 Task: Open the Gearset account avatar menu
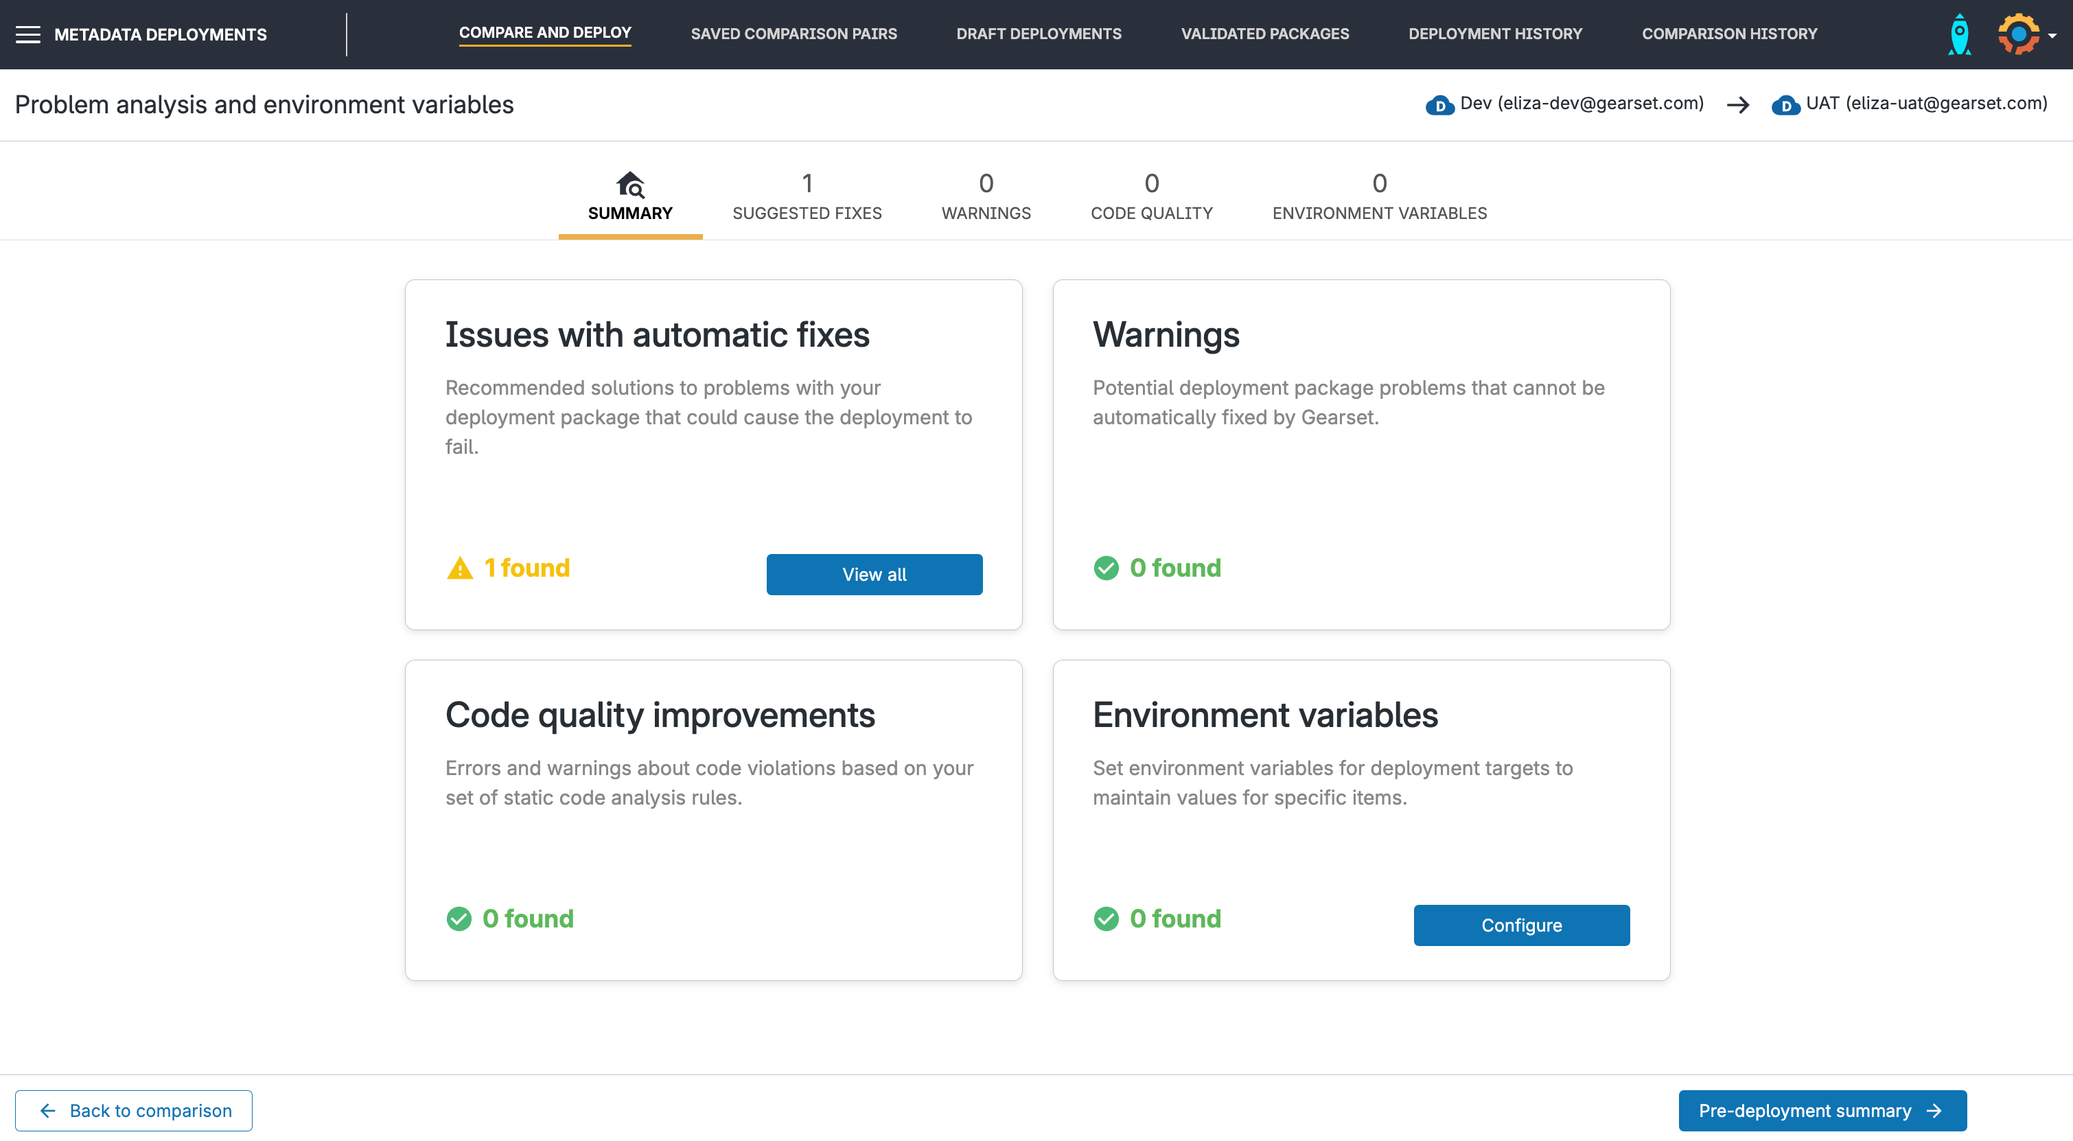2018,34
